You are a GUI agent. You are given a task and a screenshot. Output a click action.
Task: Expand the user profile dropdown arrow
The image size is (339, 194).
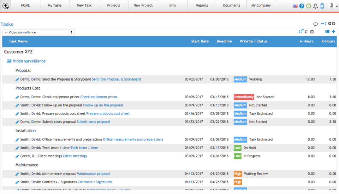pos(337,6)
